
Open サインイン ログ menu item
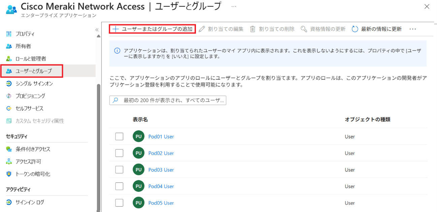click(30, 202)
